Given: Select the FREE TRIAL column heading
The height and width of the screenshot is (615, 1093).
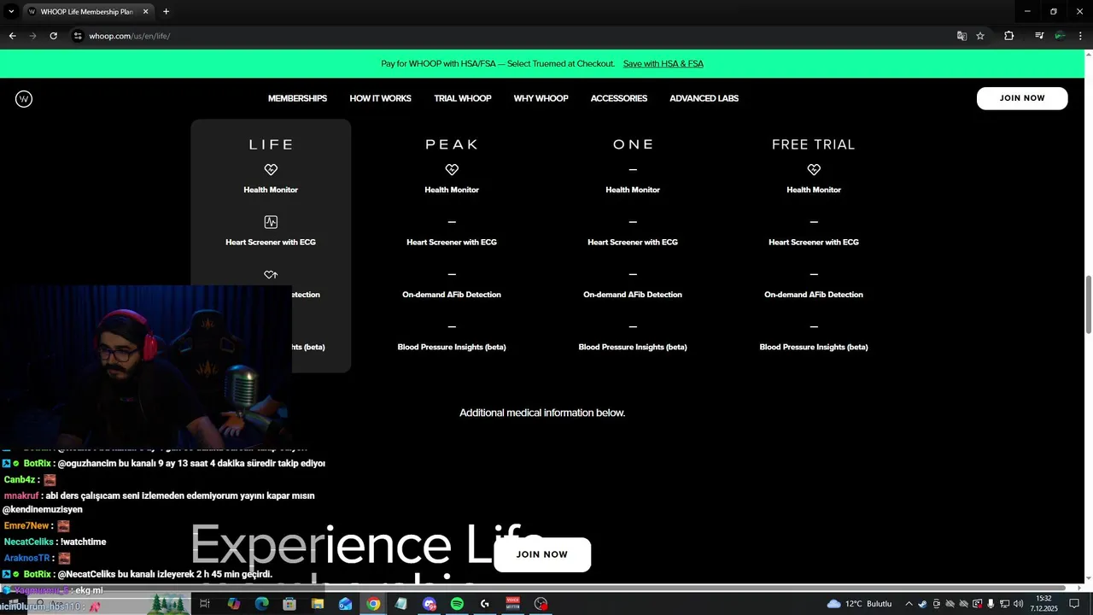Looking at the screenshot, I should tap(814, 144).
